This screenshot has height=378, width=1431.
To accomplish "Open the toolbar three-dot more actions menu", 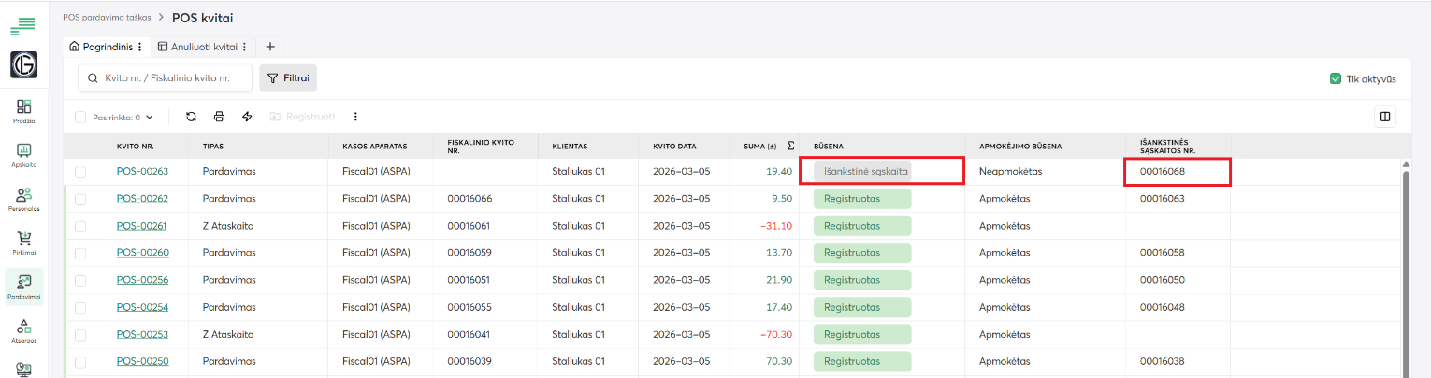I will pos(355,117).
